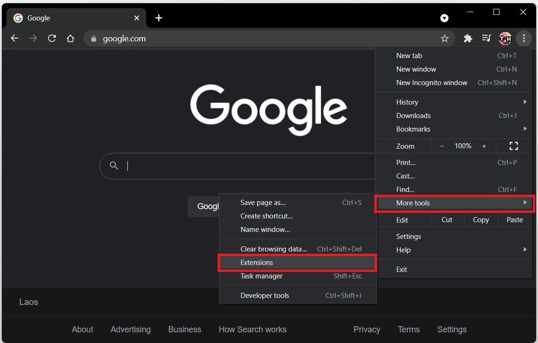Open a new tab with plus icon
The height and width of the screenshot is (343, 538).
pyautogui.click(x=159, y=18)
